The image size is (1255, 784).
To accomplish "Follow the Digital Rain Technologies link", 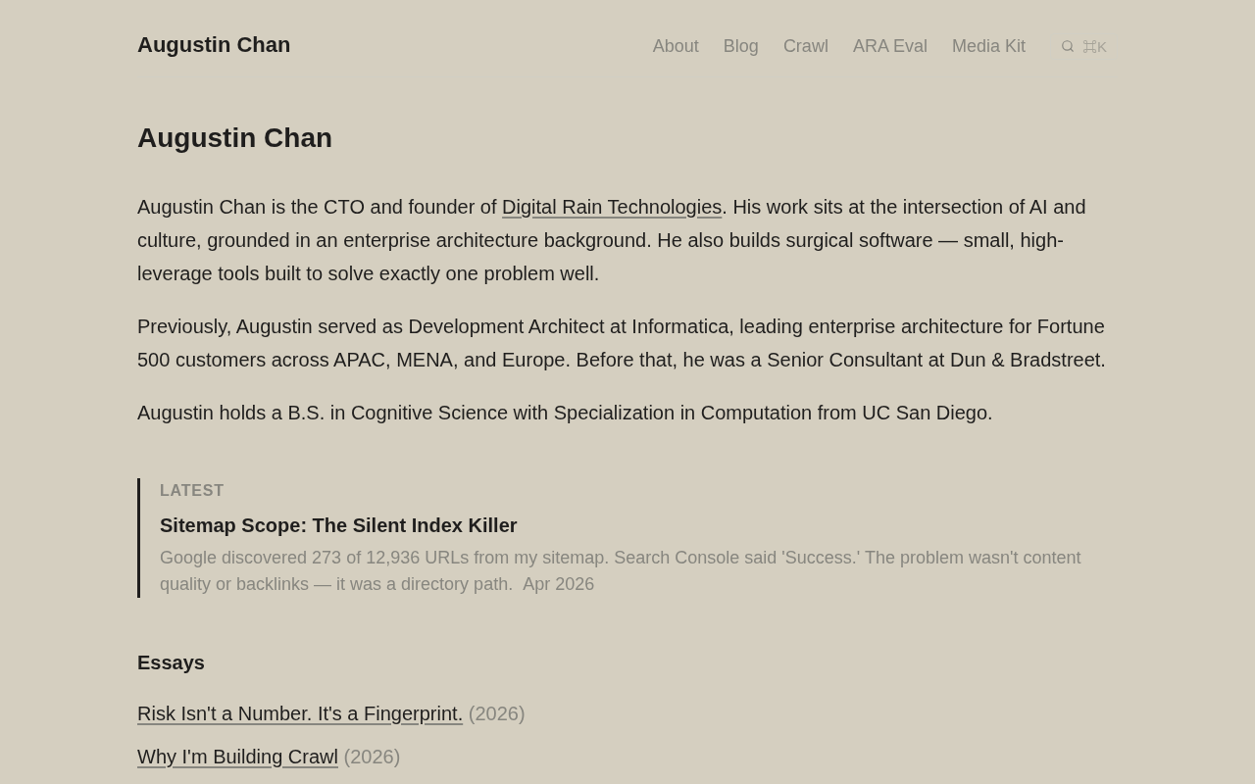I will (x=611, y=207).
